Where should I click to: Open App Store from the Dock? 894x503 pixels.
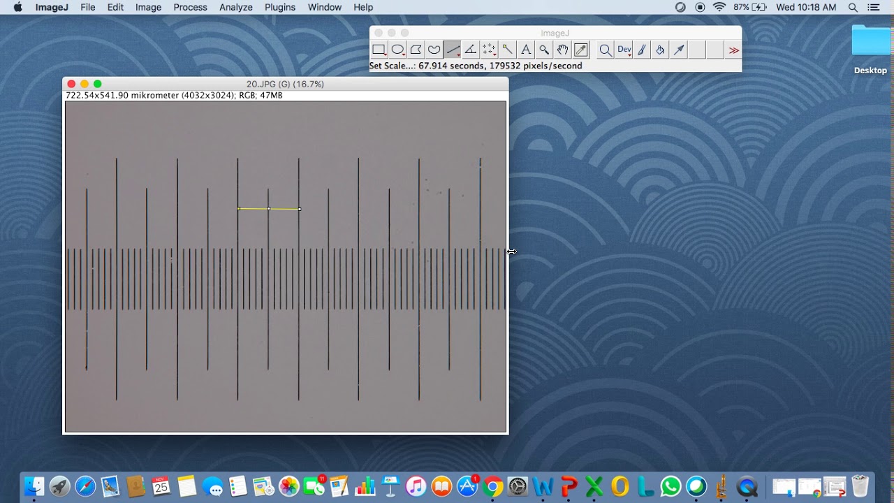tap(467, 486)
